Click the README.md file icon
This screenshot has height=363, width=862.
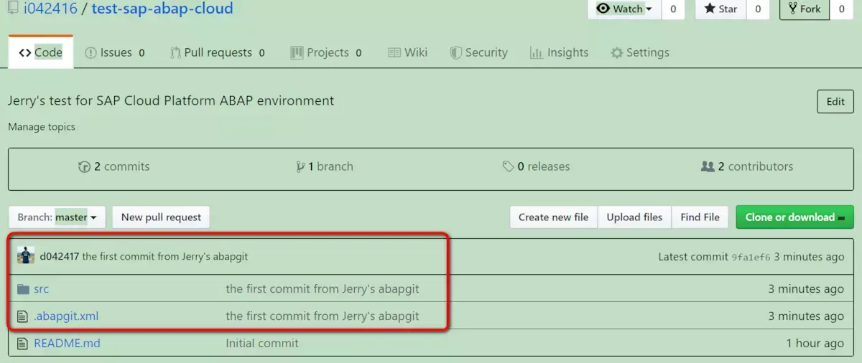[22, 344]
